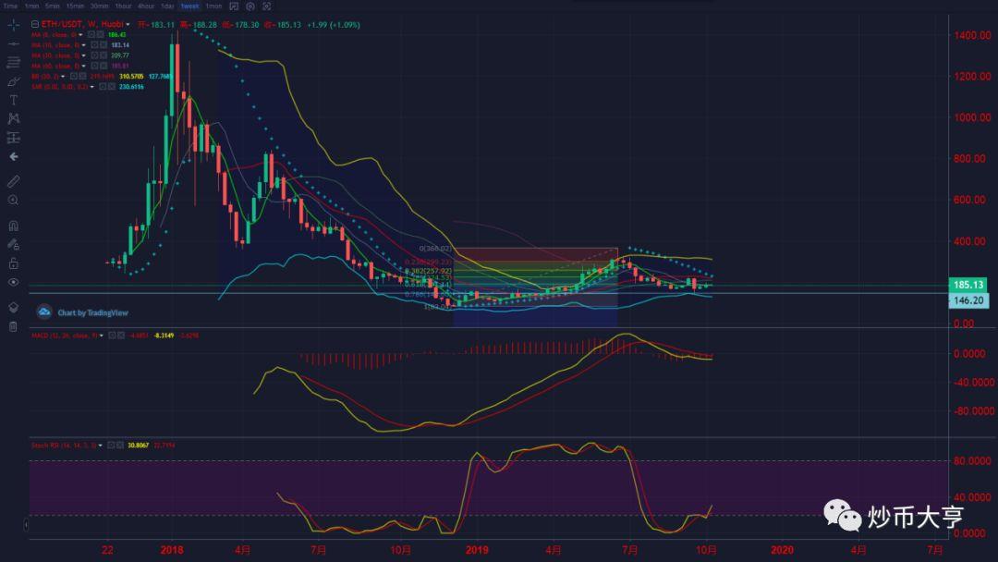This screenshot has height=562, width=998.
Task: Switch to the 1day timeframe
Action: point(167,6)
